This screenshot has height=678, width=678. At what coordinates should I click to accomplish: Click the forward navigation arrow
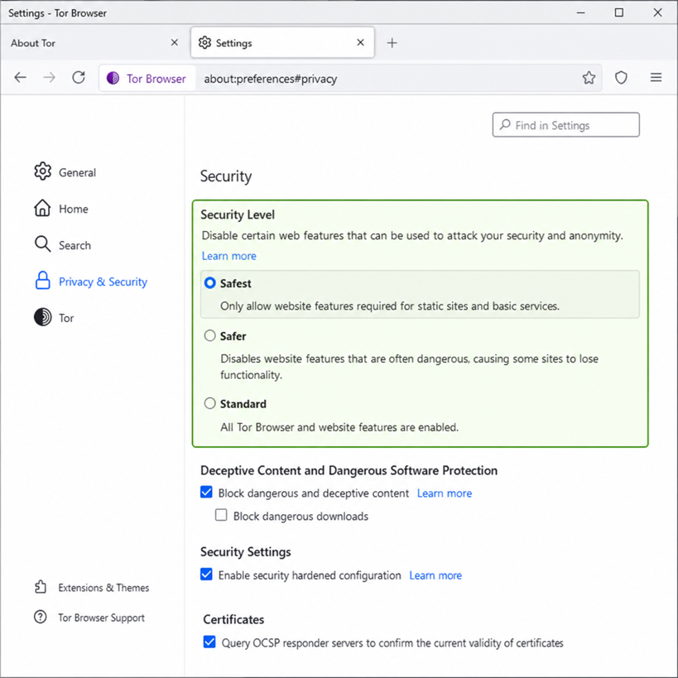[x=50, y=78]
